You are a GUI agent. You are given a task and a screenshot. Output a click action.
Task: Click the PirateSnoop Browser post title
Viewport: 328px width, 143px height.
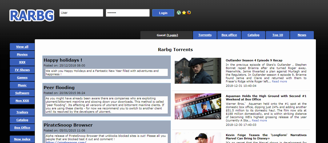pos(68,125)
